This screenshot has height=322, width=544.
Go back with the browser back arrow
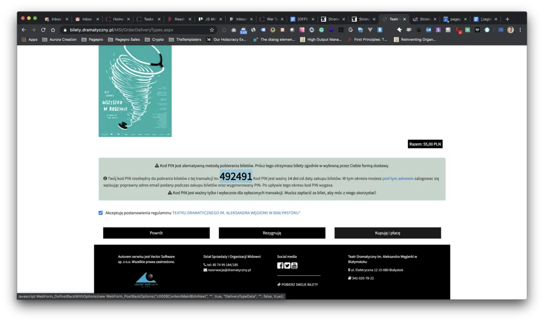click(24, 30)
